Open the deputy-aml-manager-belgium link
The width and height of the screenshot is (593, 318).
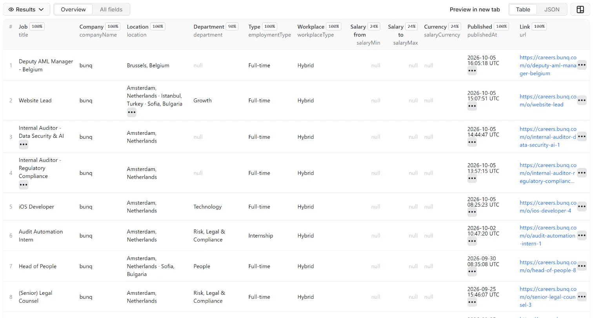[x=548, y=65]
